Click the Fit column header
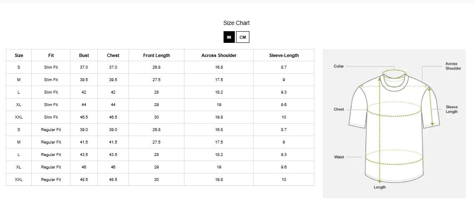Image resolution: width=475 pixels, height=203 pixels. [51, 55]
